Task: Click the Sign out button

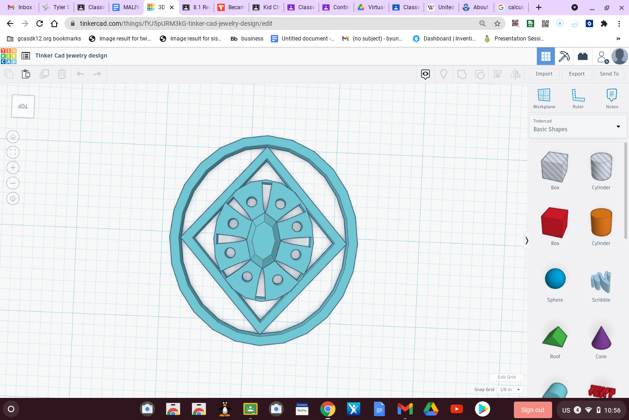Action: 533,410
